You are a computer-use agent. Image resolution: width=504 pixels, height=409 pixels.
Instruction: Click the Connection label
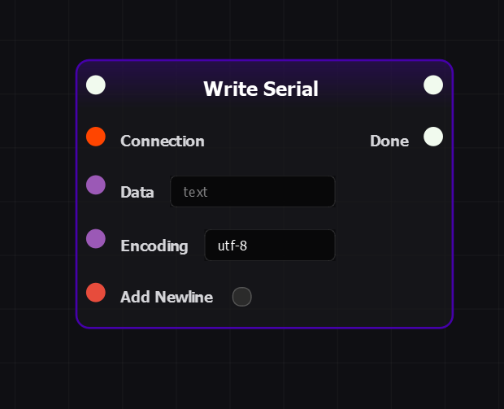[x=163, y=141]
